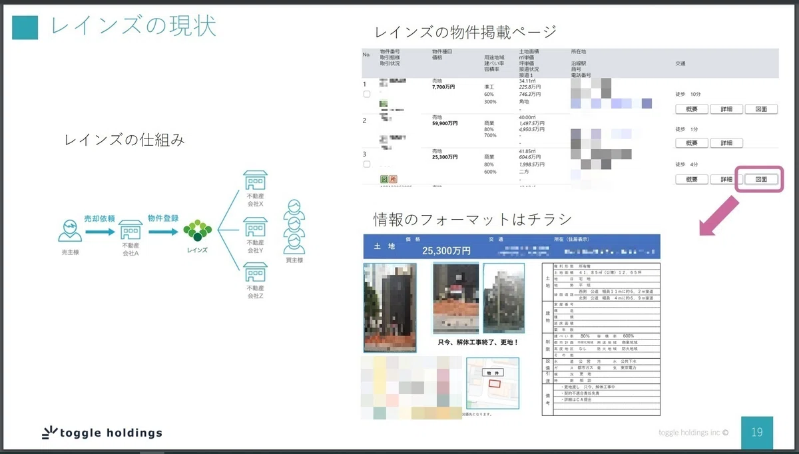Open 詳細 for the 59,900万円 listing
Image resolution: width=799 pixels, height=454 pixels.
tap(726, 142)
